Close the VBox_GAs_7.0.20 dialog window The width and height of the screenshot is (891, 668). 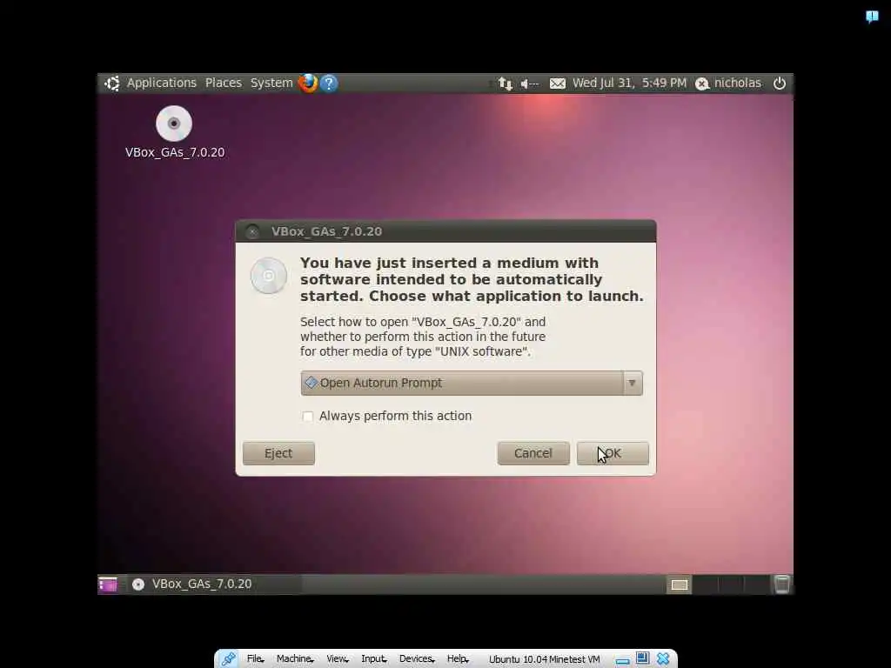[x=253, y=231]
